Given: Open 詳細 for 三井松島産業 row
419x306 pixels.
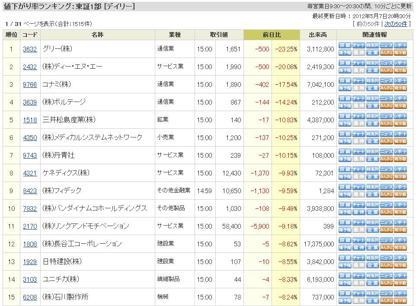Looking at the screenshot, I should [345, 116].
